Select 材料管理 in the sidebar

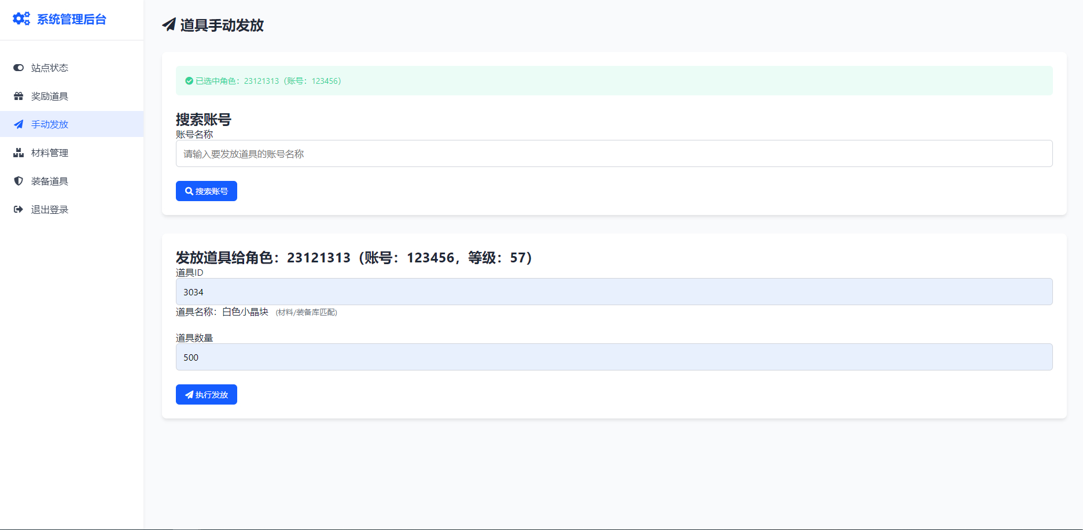50,153
